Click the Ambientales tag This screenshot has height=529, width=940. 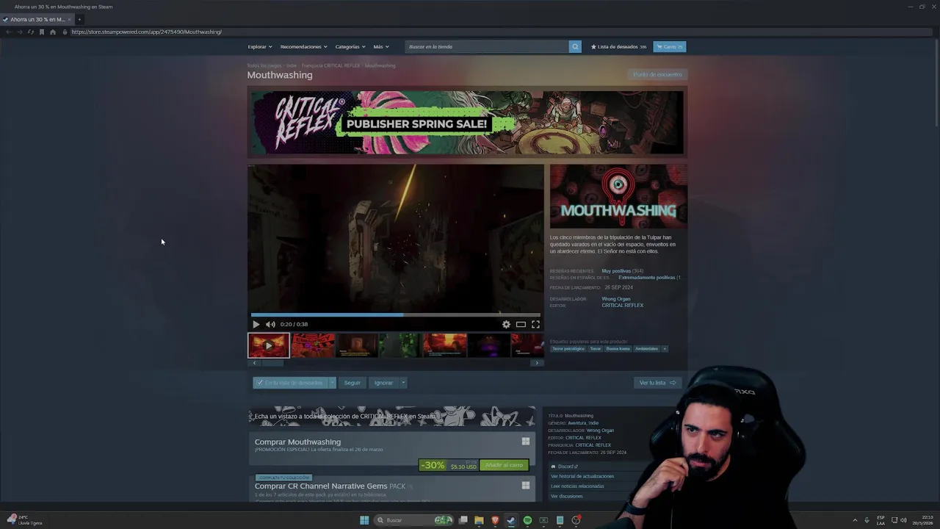(647, 349)
